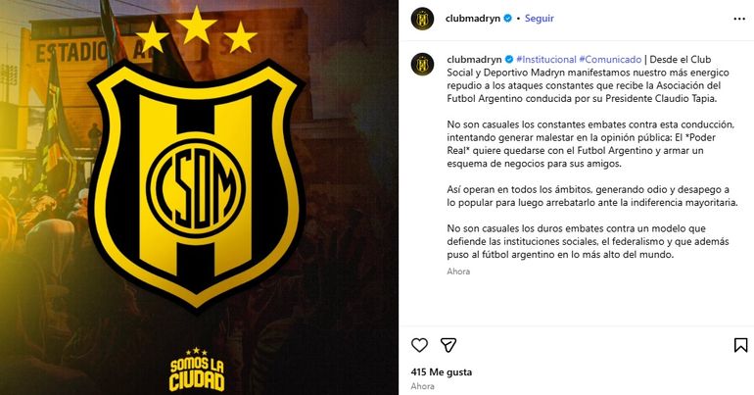Open clubmadryn profile avatar in header
Image resolution: width=754 pixels, height=395 pixels.
coord(422,19)
